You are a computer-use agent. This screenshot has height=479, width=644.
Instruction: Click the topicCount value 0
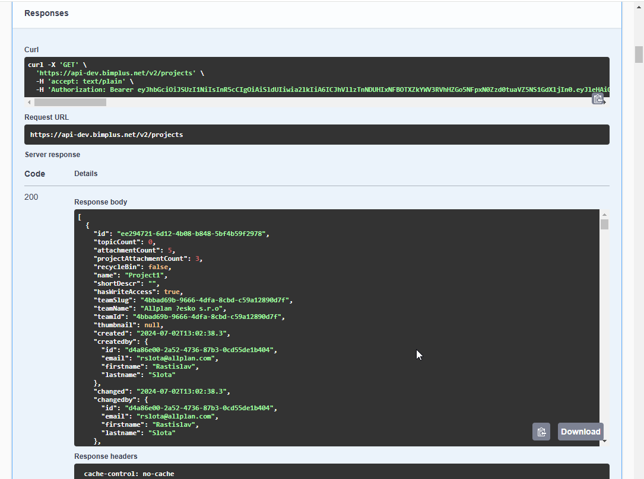[x=150, y=242]
